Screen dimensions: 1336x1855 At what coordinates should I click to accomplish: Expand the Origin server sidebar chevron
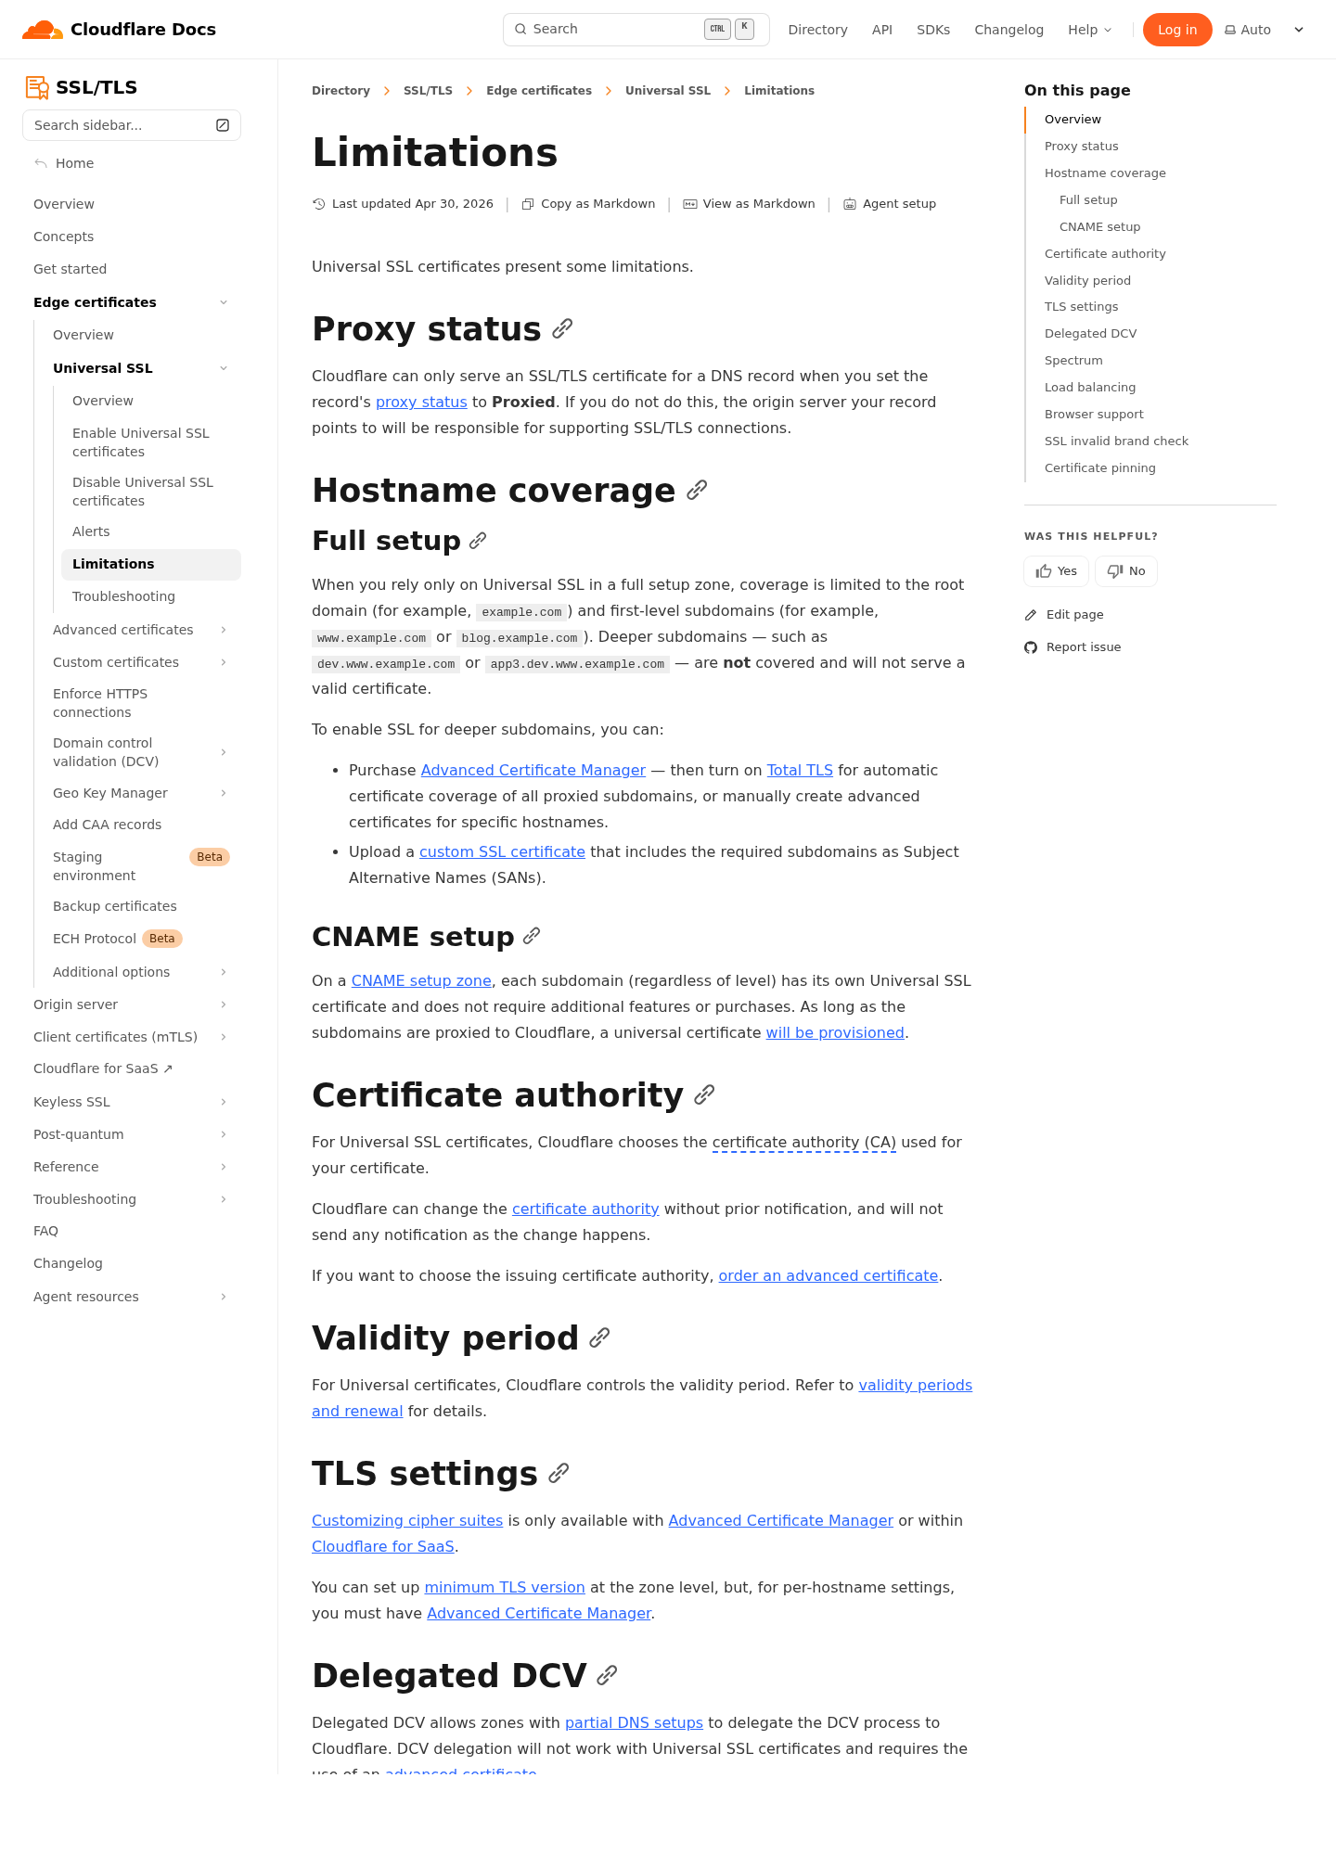coord(224,1004)
